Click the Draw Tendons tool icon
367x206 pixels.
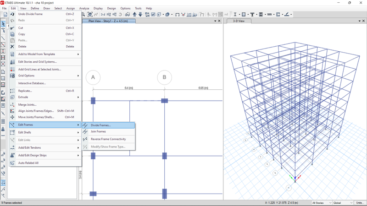pyautogui.click(x=3, y=136)
